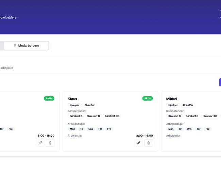
Task: Select the Hjælper role tag on Mikkel's card
Action: (x=173, y=105)
